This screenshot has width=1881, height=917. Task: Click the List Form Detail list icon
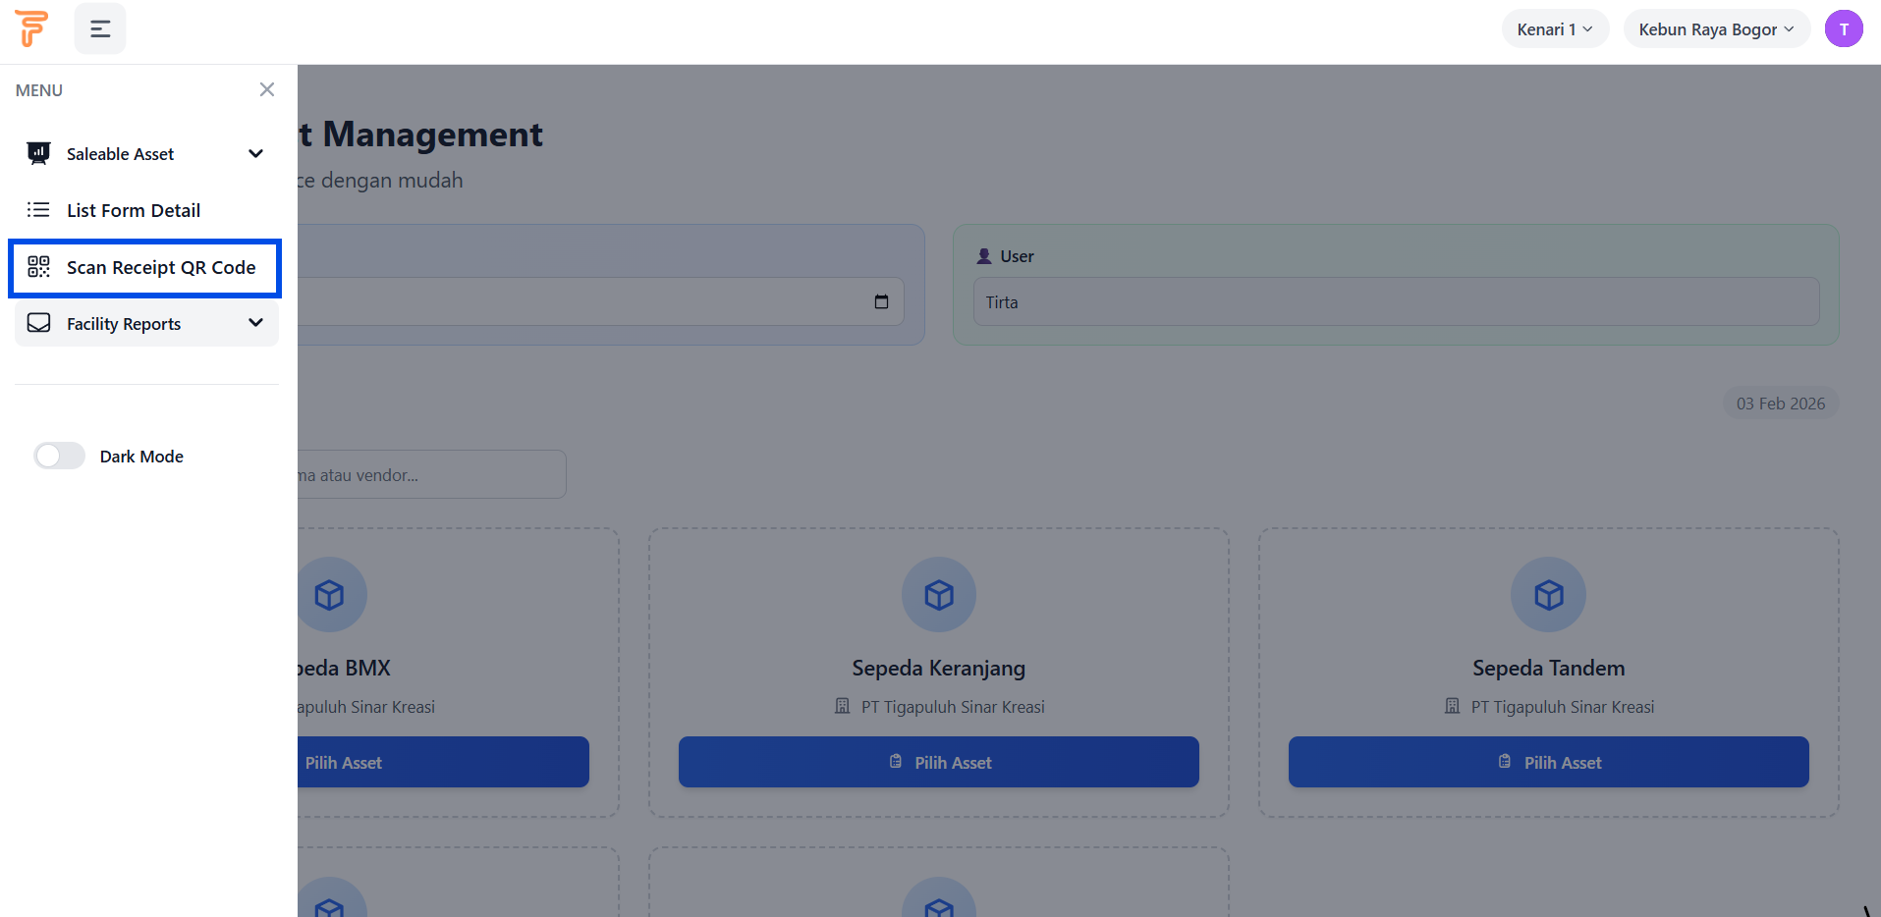[38, 210]
